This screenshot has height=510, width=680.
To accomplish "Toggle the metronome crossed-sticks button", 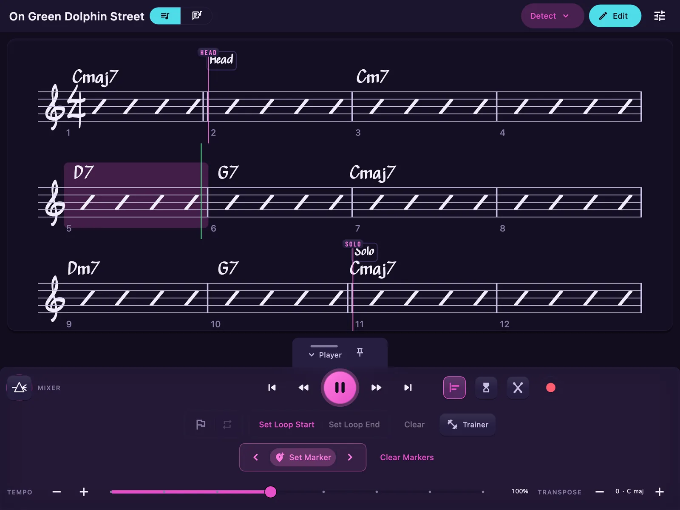I will pyautogui.click(x=518, y=388).
